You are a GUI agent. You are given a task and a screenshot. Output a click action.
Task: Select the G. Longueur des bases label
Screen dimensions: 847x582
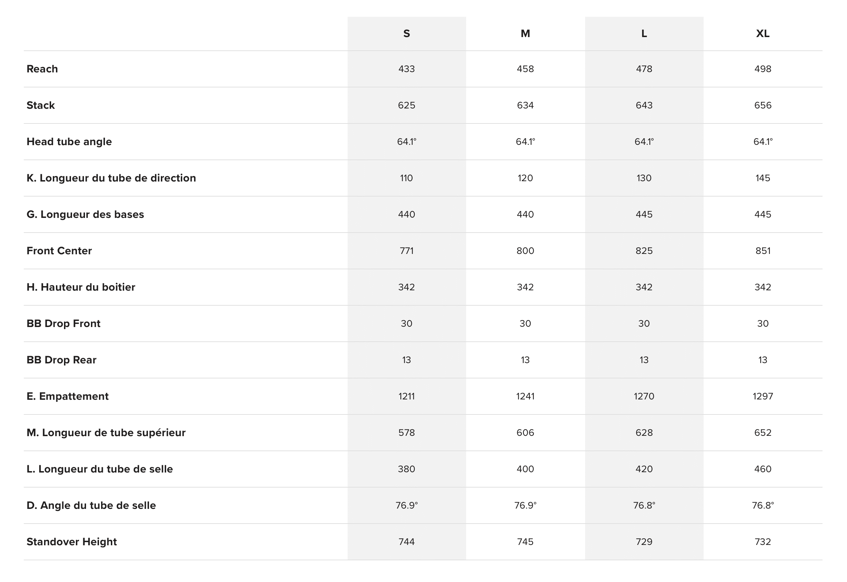(85, 214)
